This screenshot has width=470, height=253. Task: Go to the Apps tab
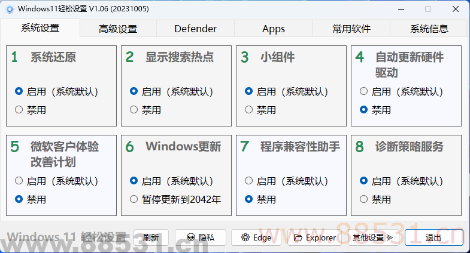[x=274, y=29]
